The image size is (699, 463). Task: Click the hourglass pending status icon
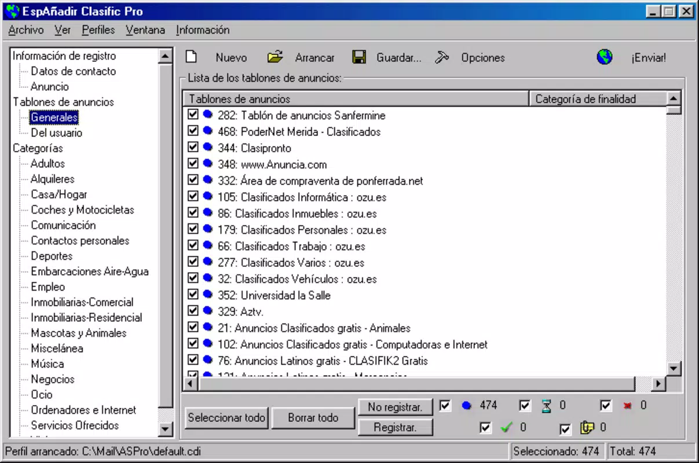(547, 406)
